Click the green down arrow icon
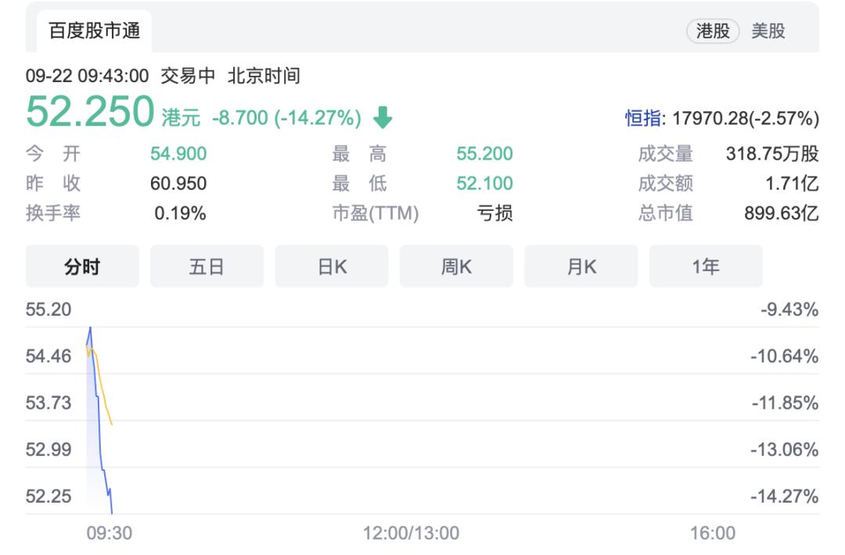 (x=382, y=118)
